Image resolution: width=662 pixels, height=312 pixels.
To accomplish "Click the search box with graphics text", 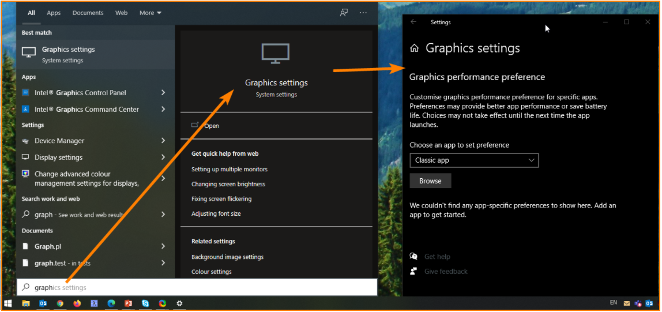I will click(197, 288).
